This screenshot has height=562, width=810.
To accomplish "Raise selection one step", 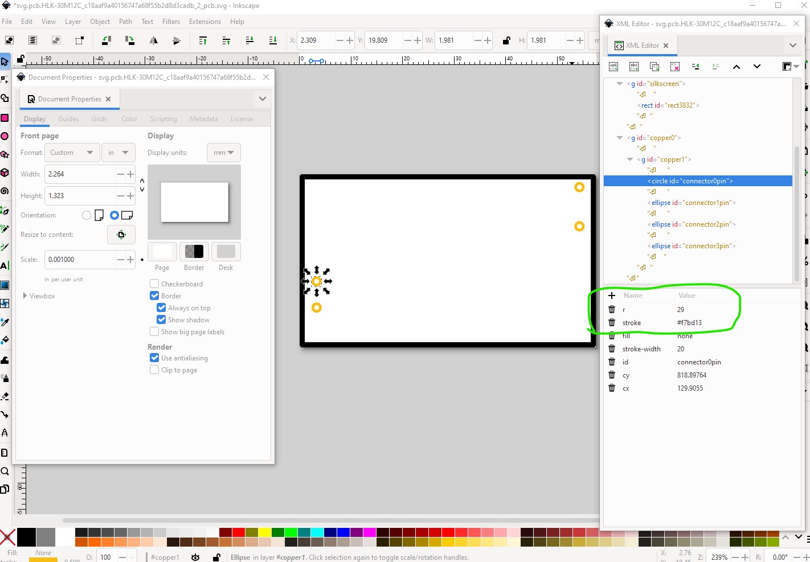I will click(226, 40).
